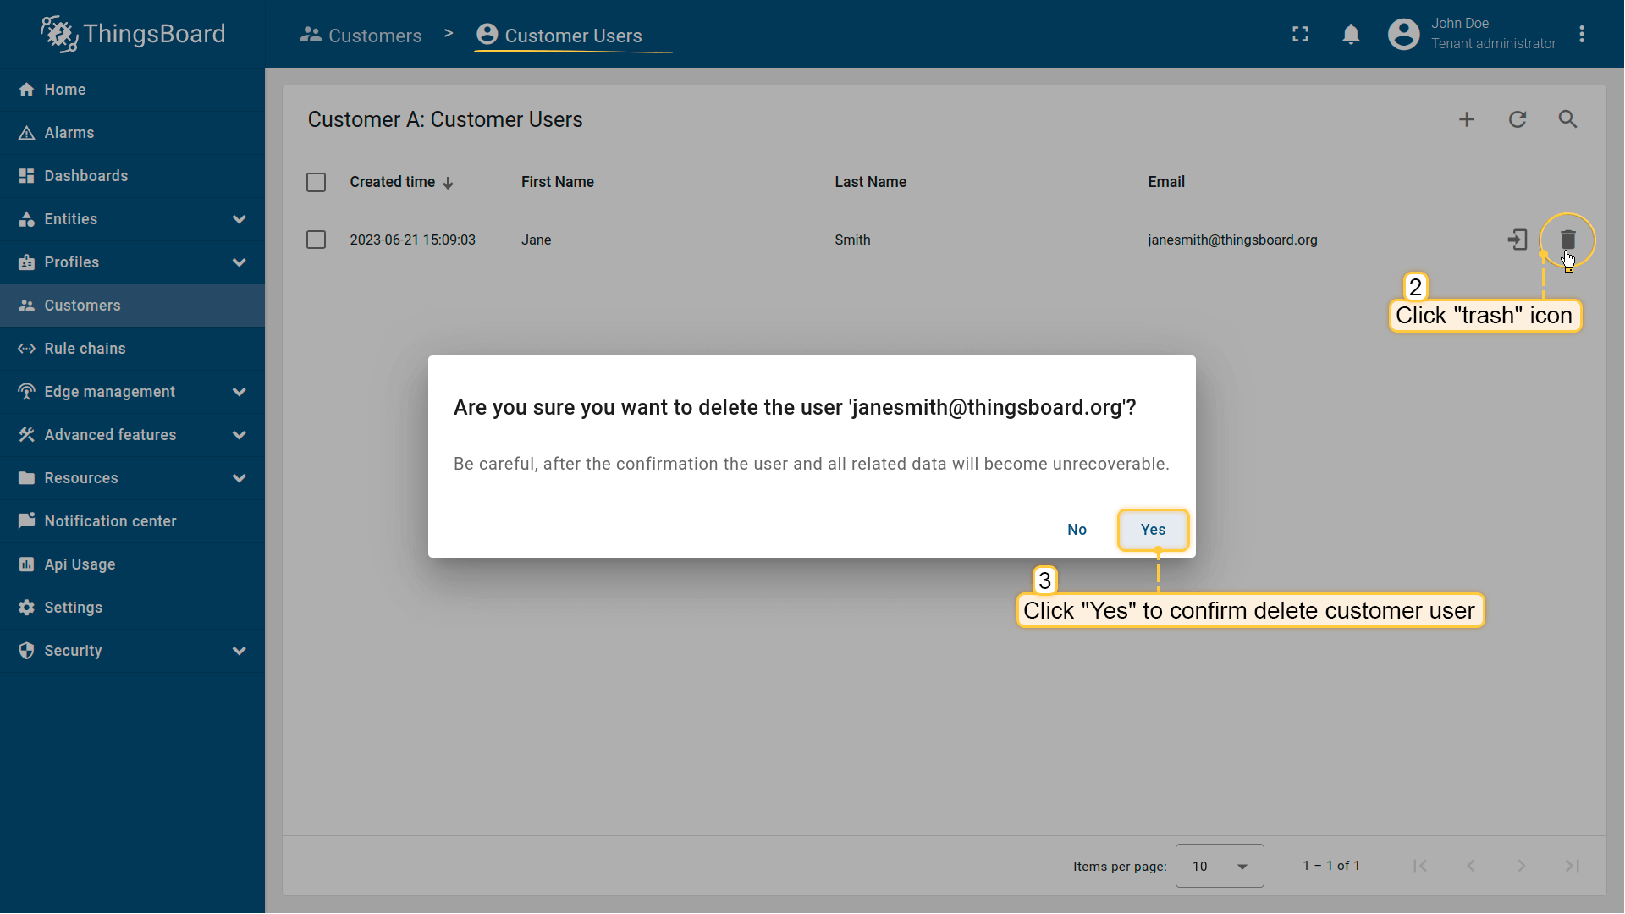Expand the Edge management section

132,392
